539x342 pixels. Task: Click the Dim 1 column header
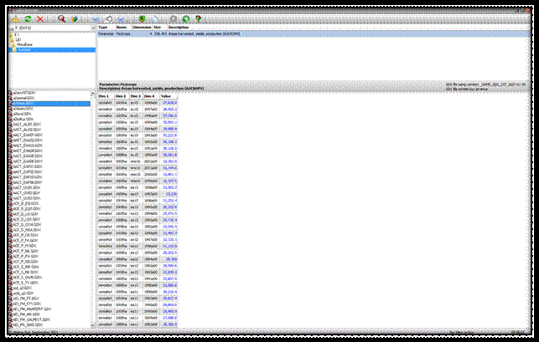pyautogui.click(x=105, y=96)
